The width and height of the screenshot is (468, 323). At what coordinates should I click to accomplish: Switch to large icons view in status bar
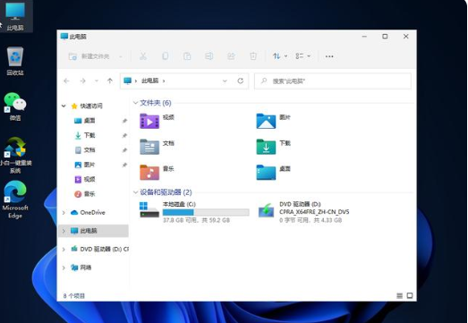coord(410,295)
